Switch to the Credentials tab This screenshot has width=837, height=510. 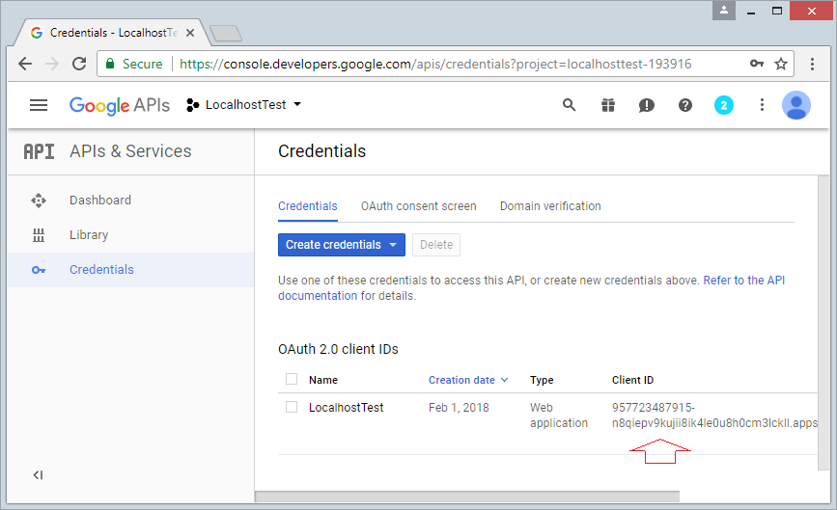coord(308,206)
